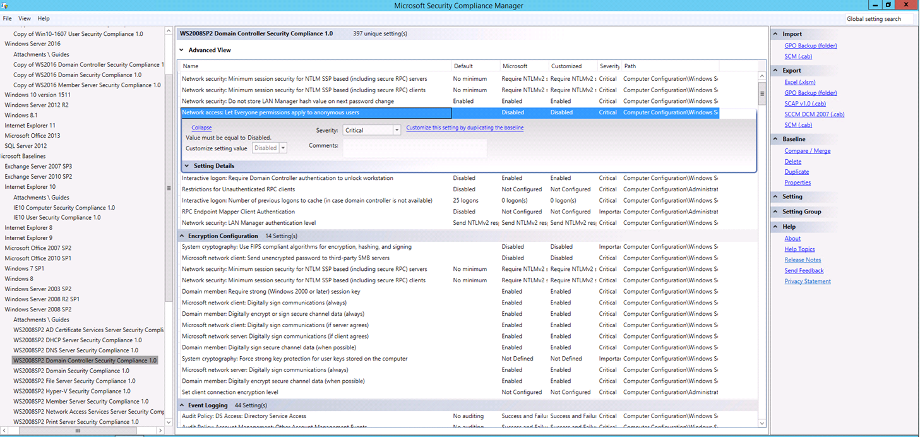The height and width of the screenshot is (437, 920).
Task: Click the navigation tree's vertical scrollbar
Action: (x=169, y=188)
